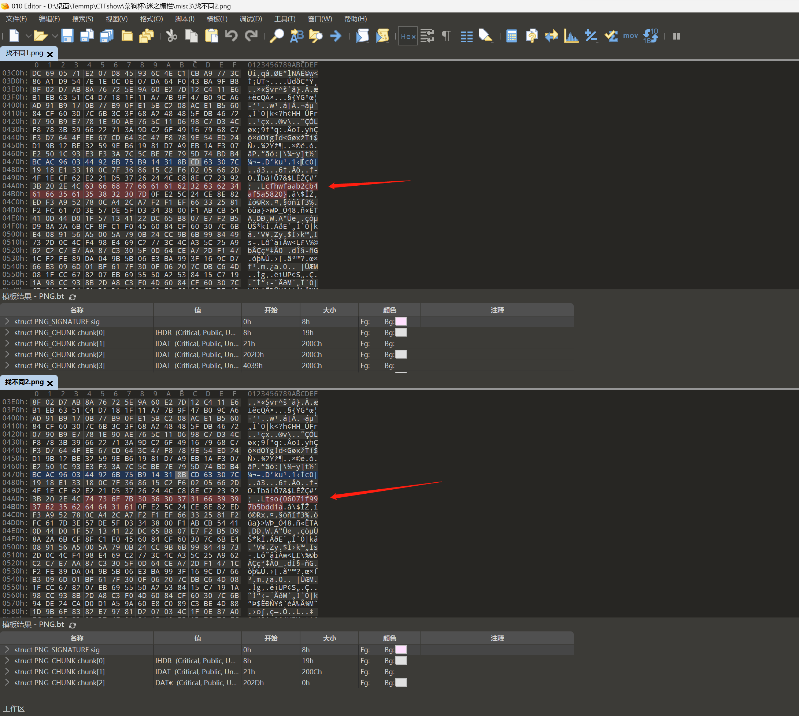Image resolution: width=799 pixels, height=716 pixels.
Task: Open the Find magnifier tool
Action: [277, 36]
